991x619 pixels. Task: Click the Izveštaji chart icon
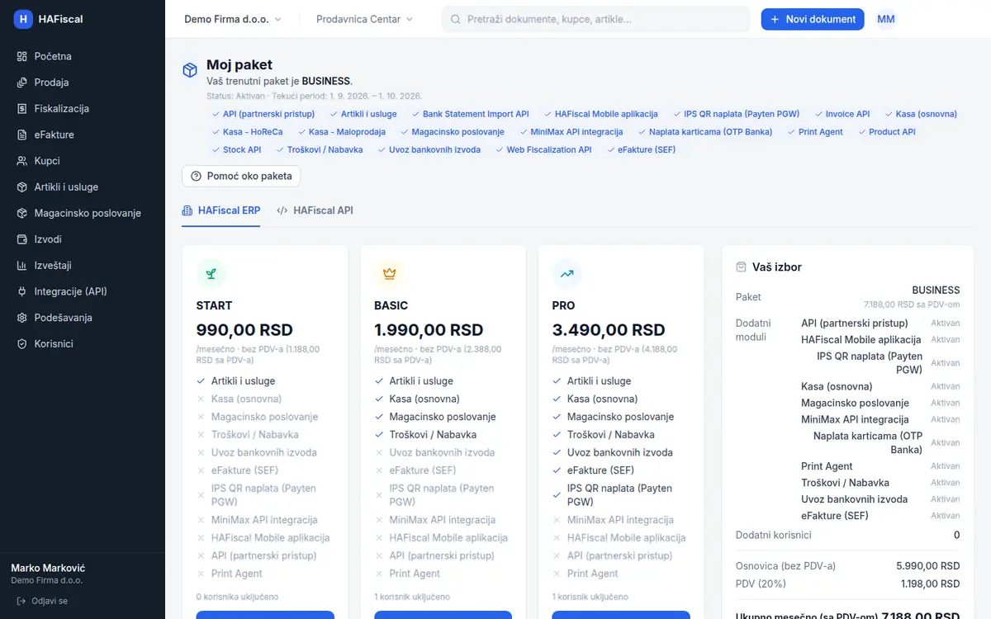pos(22,266)
